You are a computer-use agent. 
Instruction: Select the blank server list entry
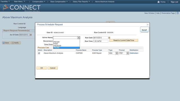[66, 40]
